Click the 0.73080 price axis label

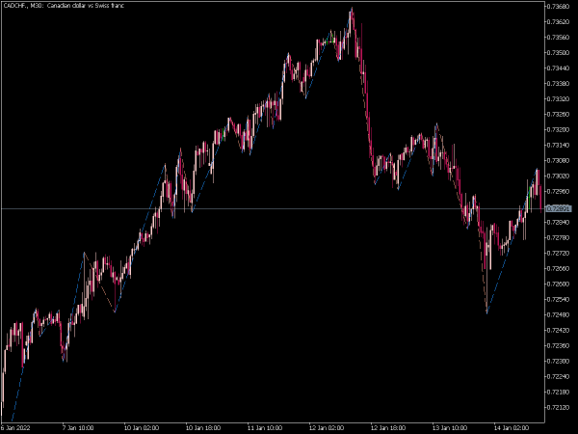point(559,160)
